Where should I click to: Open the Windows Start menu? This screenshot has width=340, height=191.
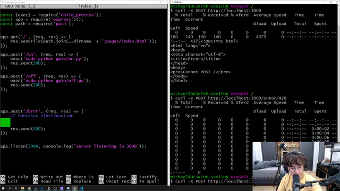pos(3,188)
